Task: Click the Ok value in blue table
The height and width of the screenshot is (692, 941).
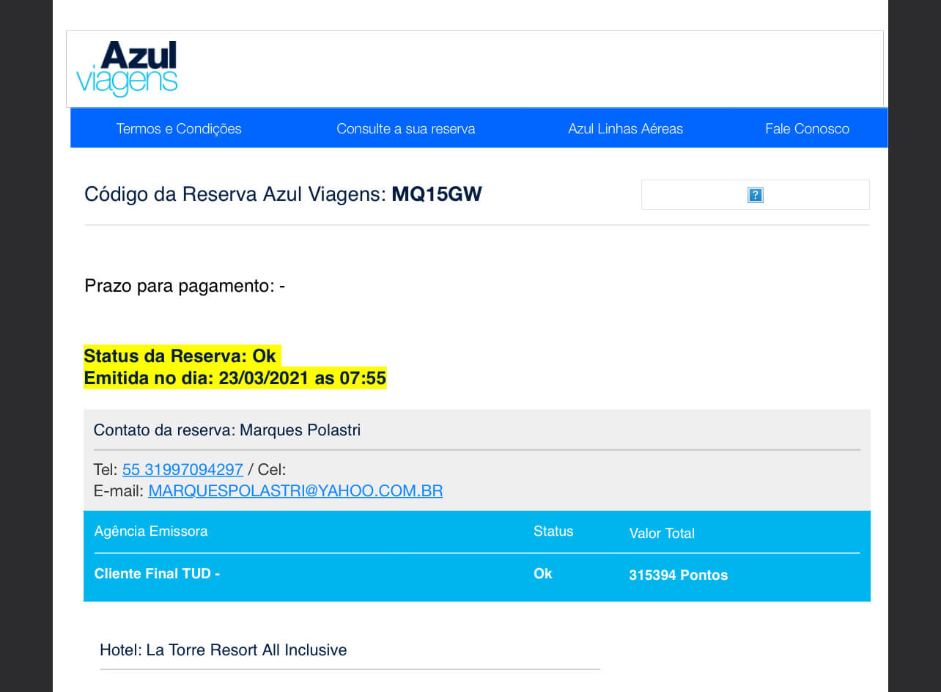Action: pos(542,574)
